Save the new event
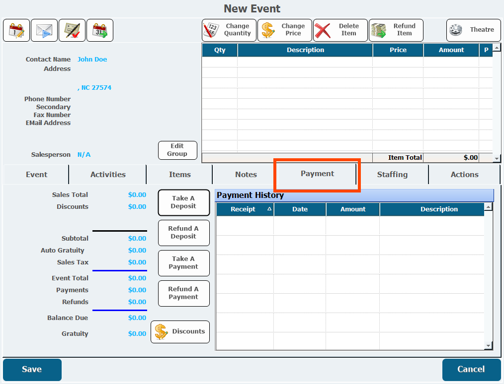Viewport: 504px width, 384px height. [x=32, y=370]
